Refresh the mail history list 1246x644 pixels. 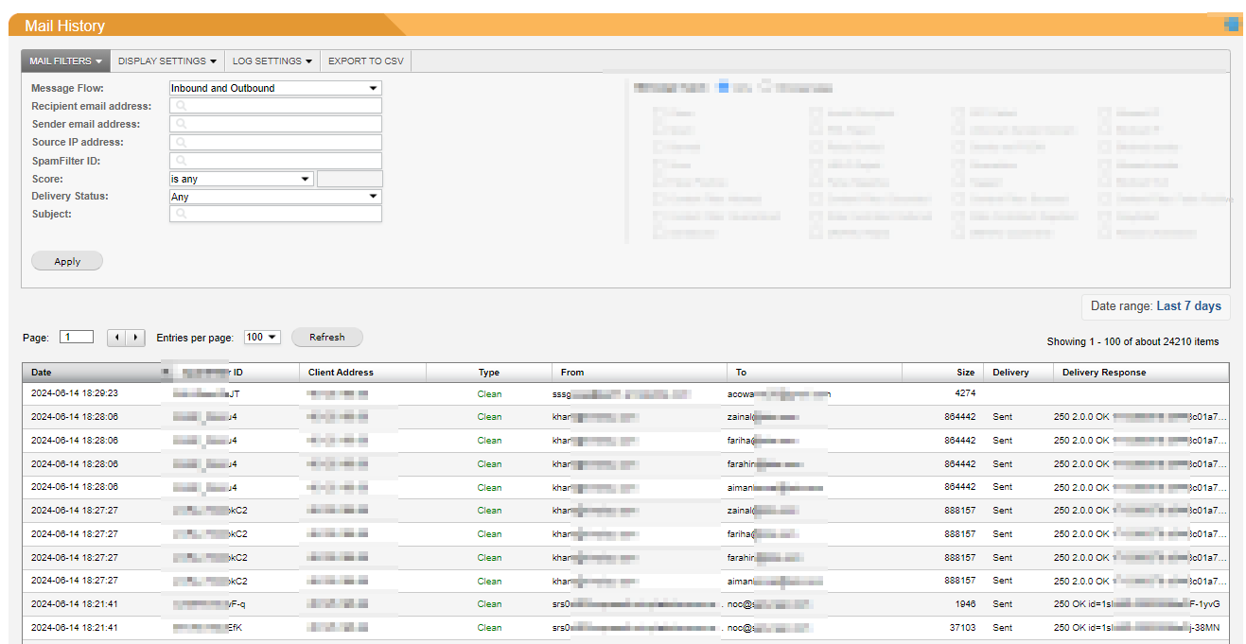(x=326, y=338)
